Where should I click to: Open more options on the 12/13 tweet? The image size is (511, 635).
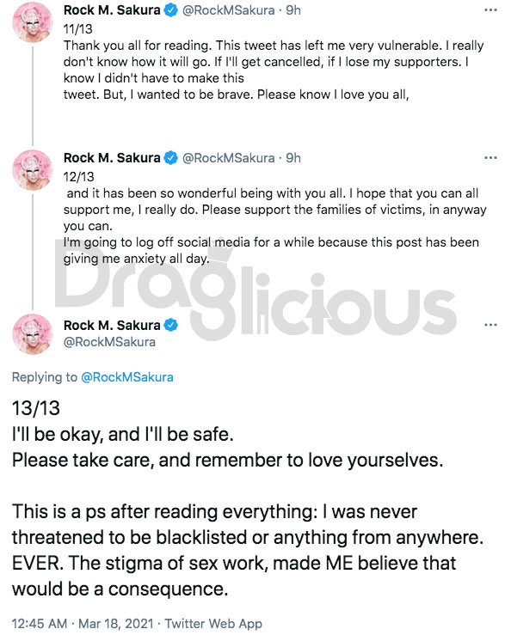coord(490,157)
